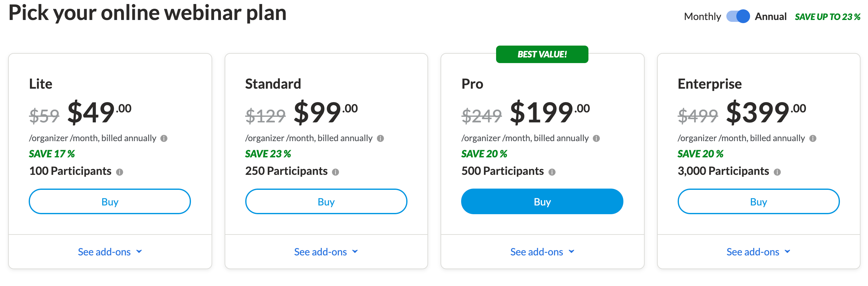Screen dimensions: 868x286
Task: Open the Enterprise billing info tooltip icon
Action: [813, 138]
